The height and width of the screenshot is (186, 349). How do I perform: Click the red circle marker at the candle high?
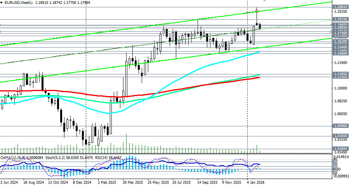257,10
